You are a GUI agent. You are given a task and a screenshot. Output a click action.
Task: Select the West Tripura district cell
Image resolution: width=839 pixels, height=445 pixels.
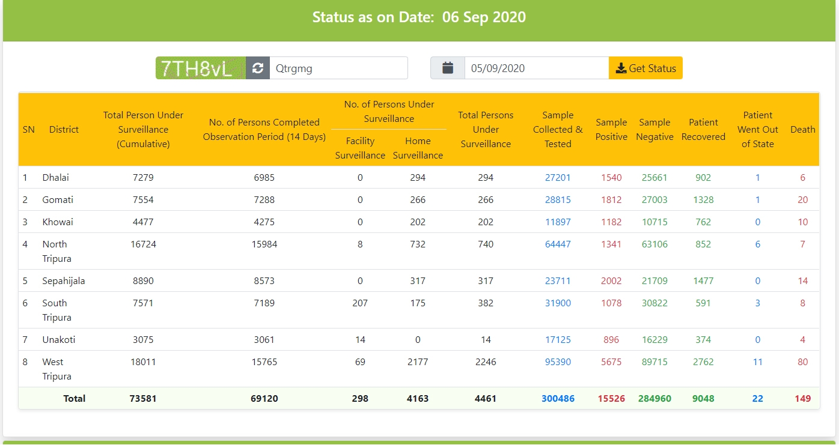[x=57, y=369]
